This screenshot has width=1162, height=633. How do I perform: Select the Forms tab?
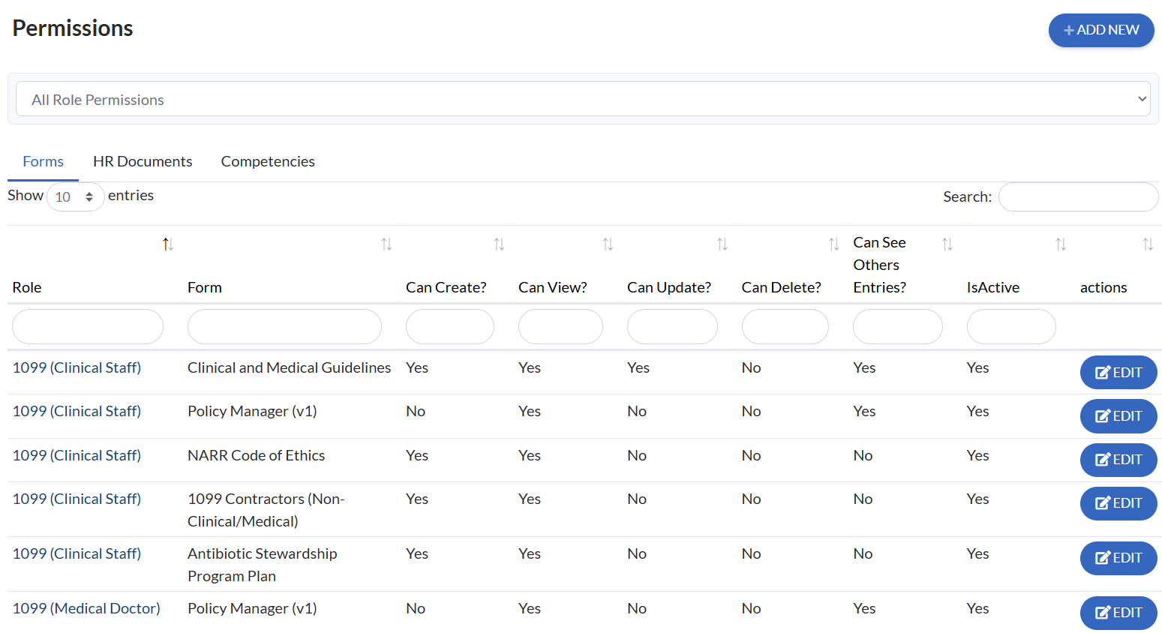tap(43, 162)
